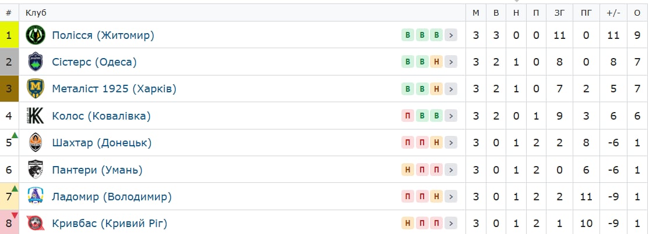This screenshot has height=234, width=649.
Task: Click the Кривбас (Кривий Ріг) club emblem
Action: pyautogui.click(x=35, y=224)
